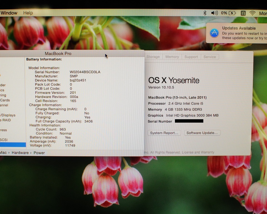
Task: Click the square menu bar icon beside battery
Action: pos(243,13)
